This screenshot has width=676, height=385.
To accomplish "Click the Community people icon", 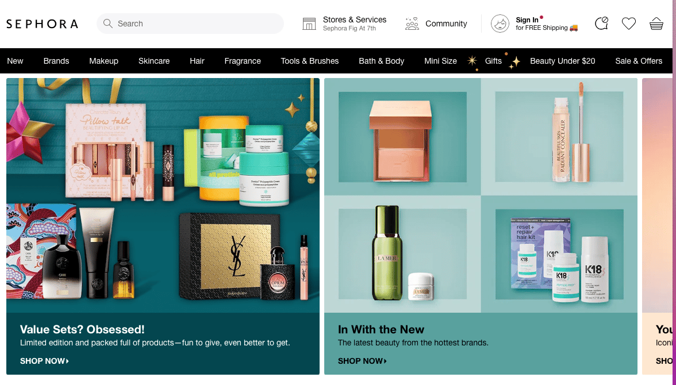I will [412, 24].
